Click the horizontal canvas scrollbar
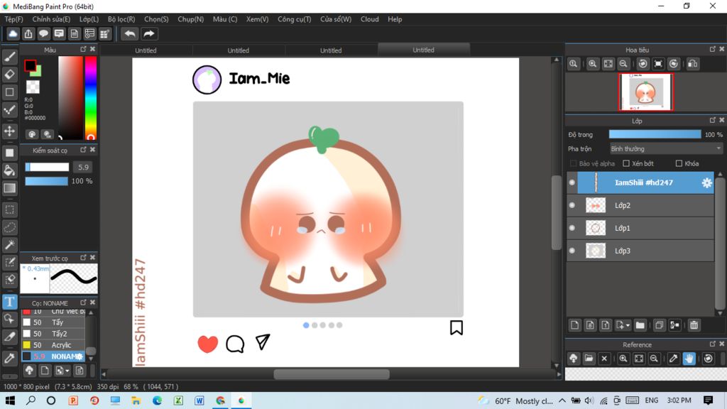The width and height of the screenshot is (727, 409). tap(332, 373)
